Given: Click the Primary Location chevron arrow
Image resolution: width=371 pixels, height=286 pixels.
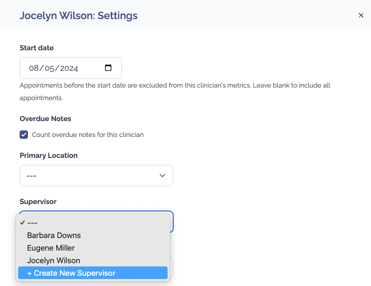Looking at the screenshot, I should point(162,176).
